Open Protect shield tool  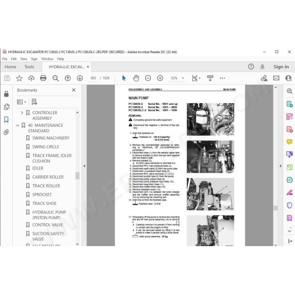pyautogui.click(x=290, y=205)
